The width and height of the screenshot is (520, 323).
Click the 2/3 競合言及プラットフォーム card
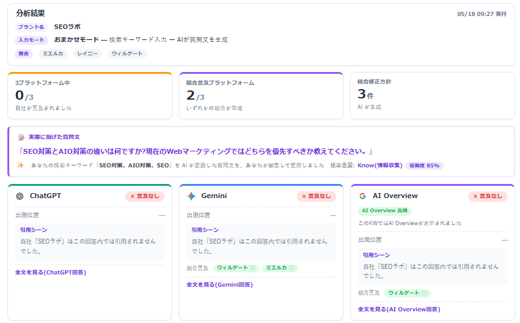coord(261,95)
